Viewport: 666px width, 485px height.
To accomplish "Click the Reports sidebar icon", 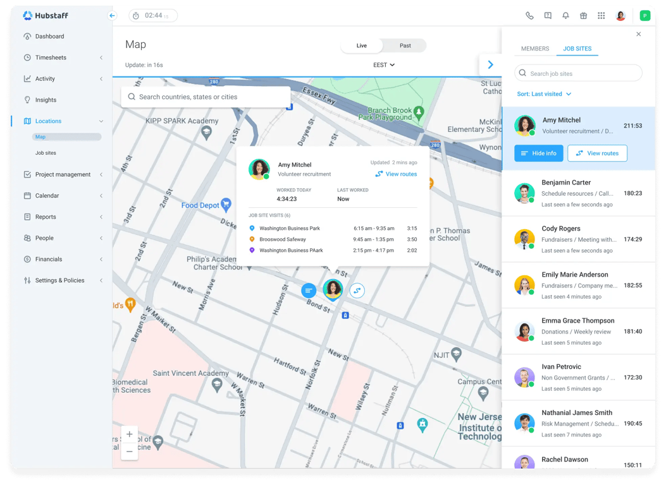I will [26, 217].
